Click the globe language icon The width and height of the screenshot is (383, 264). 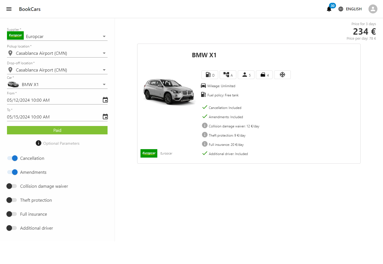(341, 9)
